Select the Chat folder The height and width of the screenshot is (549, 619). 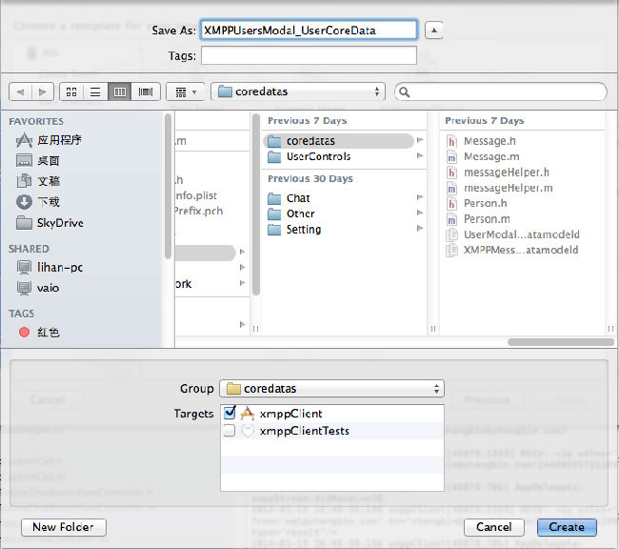298,198
